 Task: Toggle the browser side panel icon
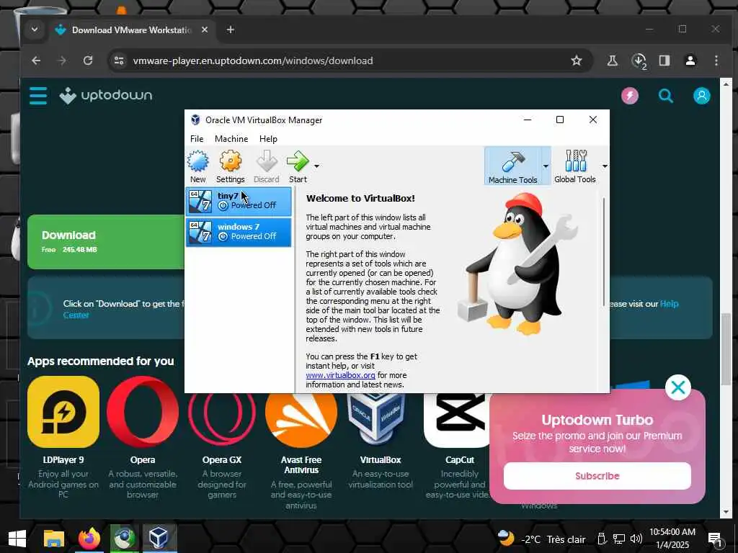pos(664,60)
